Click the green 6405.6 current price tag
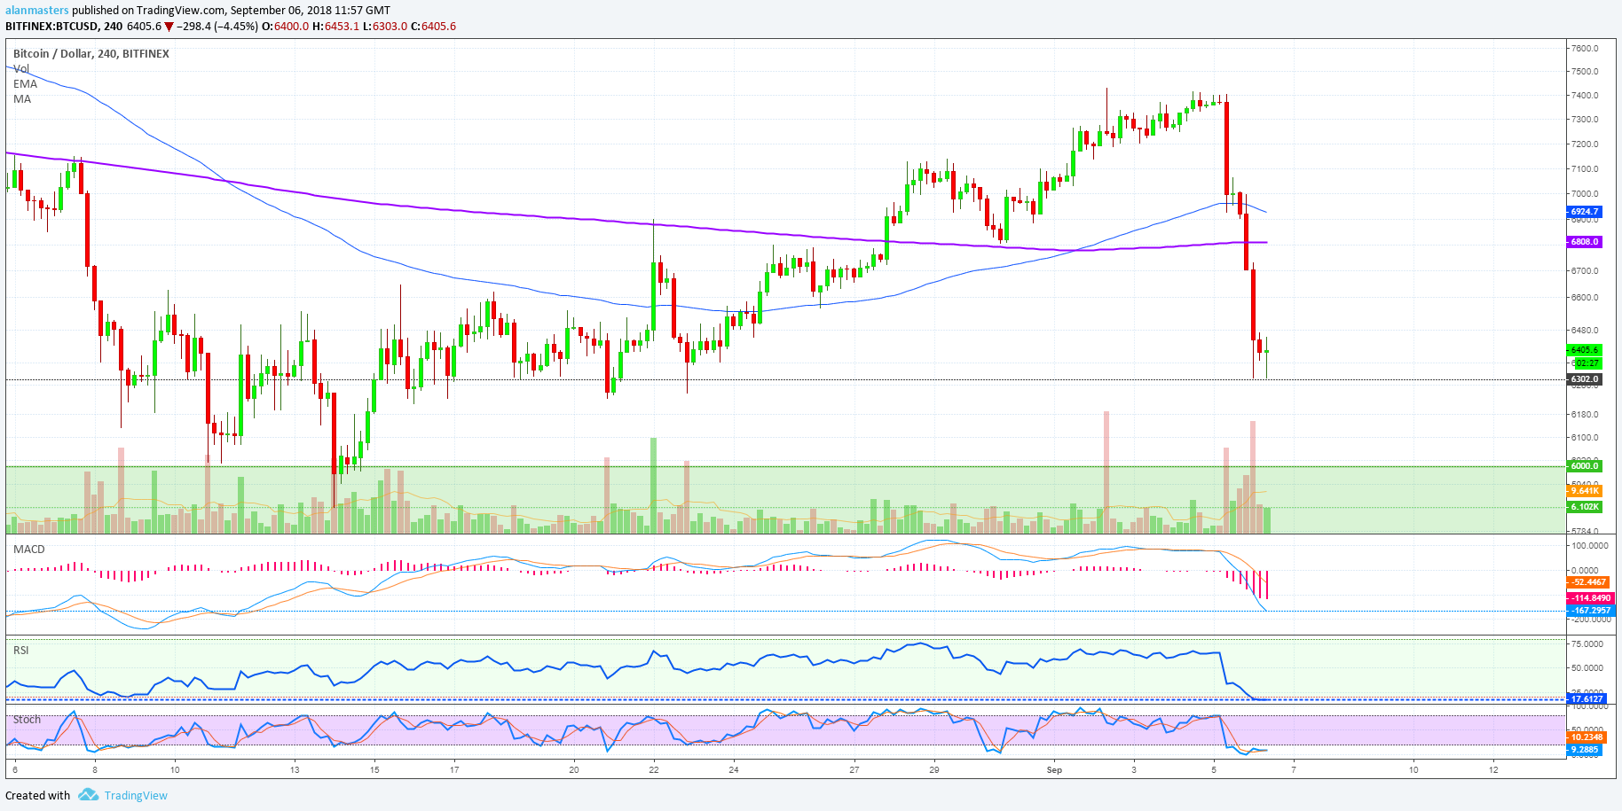The width and height of the screenshot is (1622, 811). tap(1585, 349)
